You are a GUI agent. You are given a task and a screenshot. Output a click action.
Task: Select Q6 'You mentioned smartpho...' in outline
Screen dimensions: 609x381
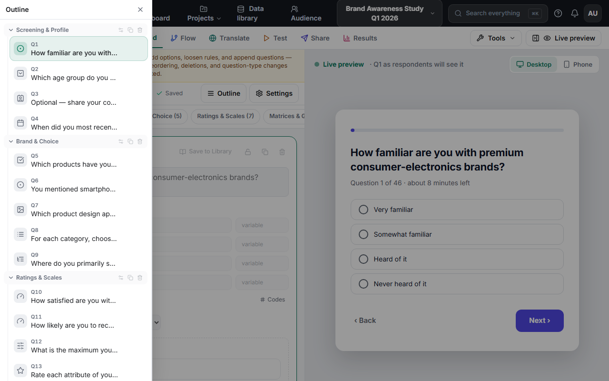point(79,185)
